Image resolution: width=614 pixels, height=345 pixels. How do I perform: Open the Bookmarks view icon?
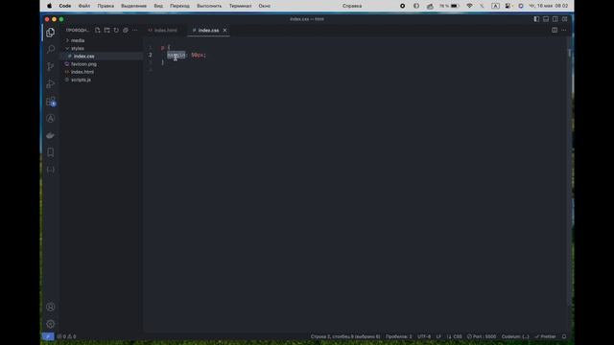[51, 152]
